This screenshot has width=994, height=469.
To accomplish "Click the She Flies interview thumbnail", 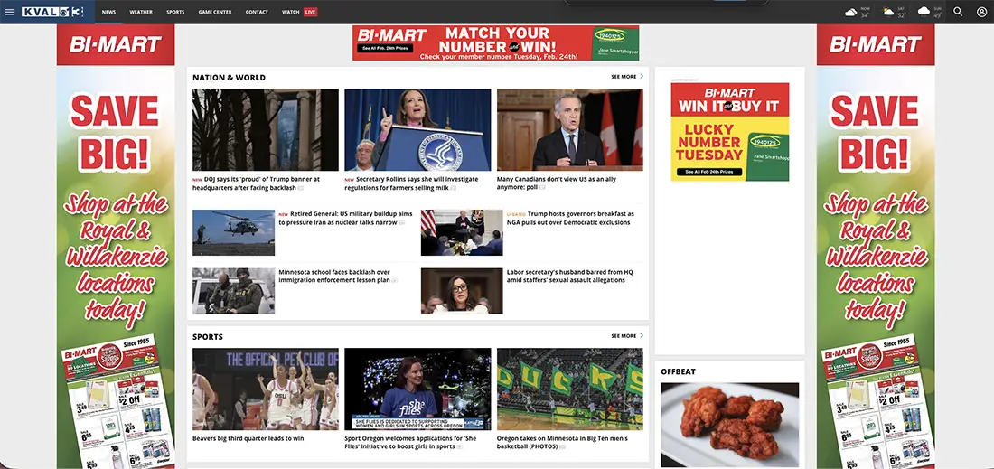I will tap(417, 389).
